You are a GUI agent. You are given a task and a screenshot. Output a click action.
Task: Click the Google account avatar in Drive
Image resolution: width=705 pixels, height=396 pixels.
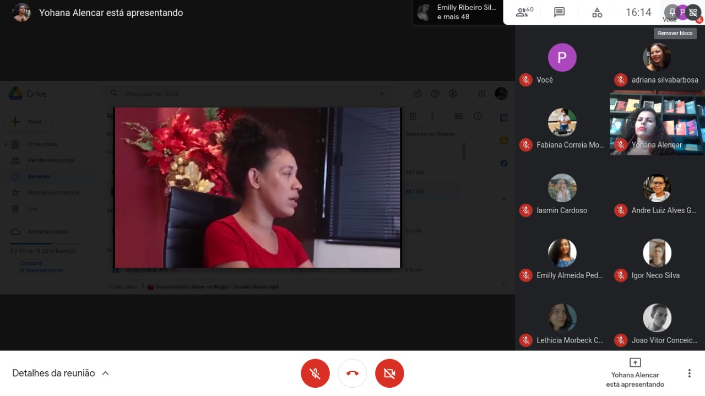(x=501, y=94)
